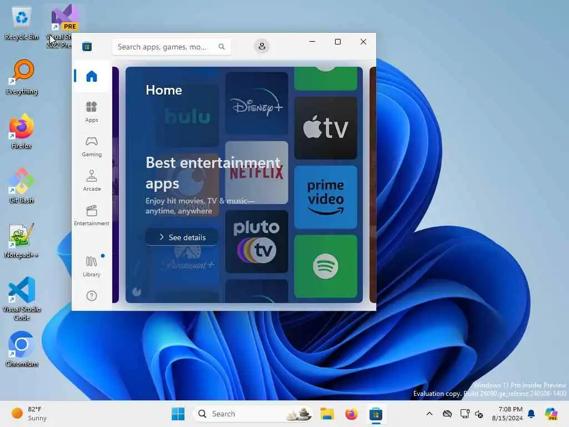Open the Apps section in sidebar
The height and width of the screenshot is (427, 569).
pos(92,112)
